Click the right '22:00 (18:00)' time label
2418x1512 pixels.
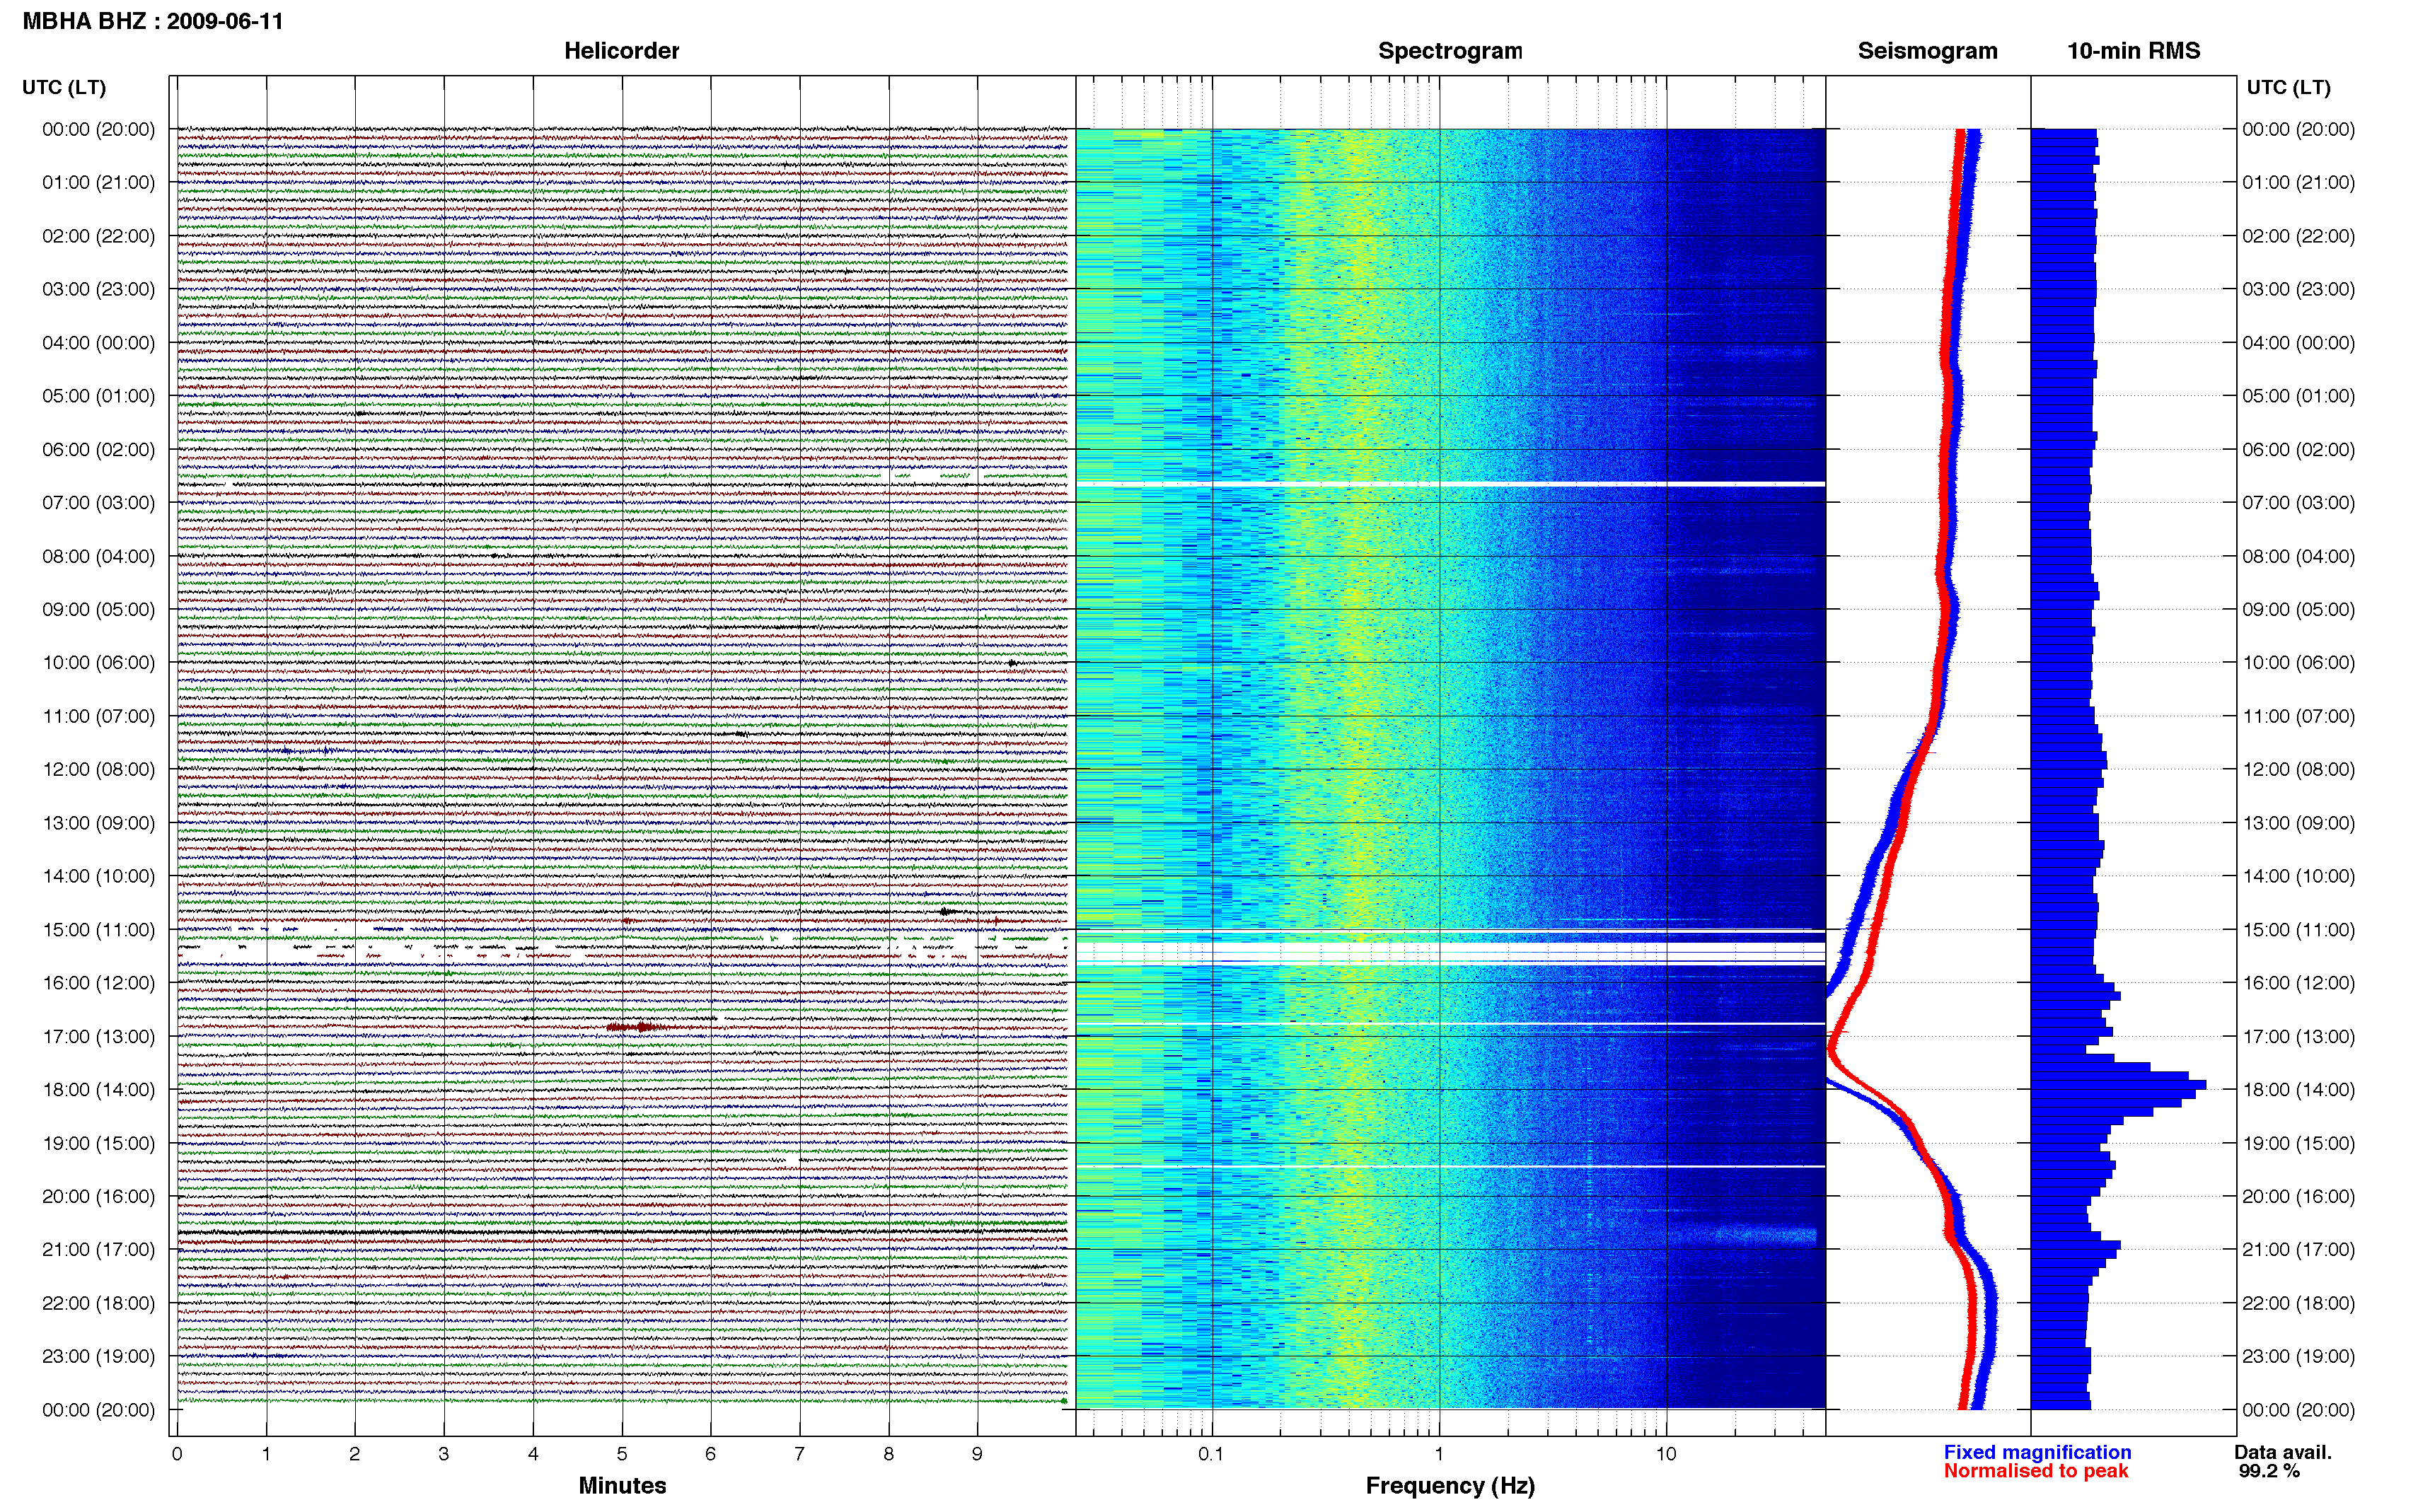(x=2298, y=1303)
